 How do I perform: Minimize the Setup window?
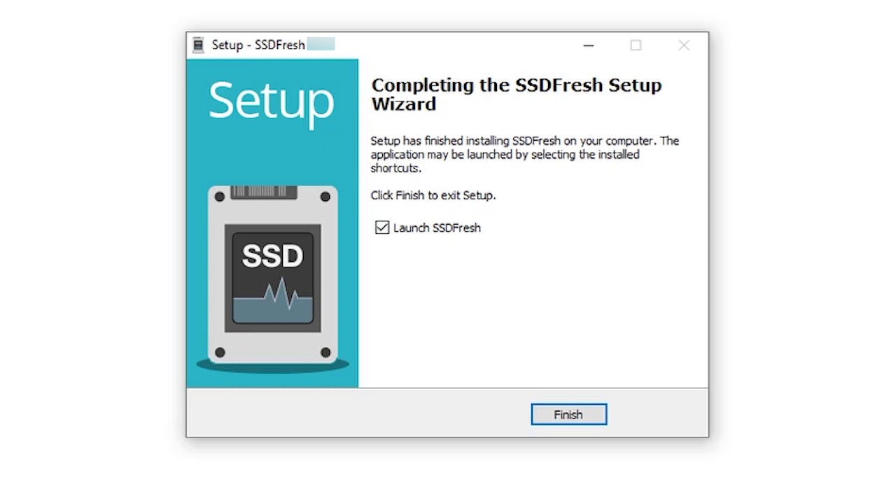click(588, 45)
